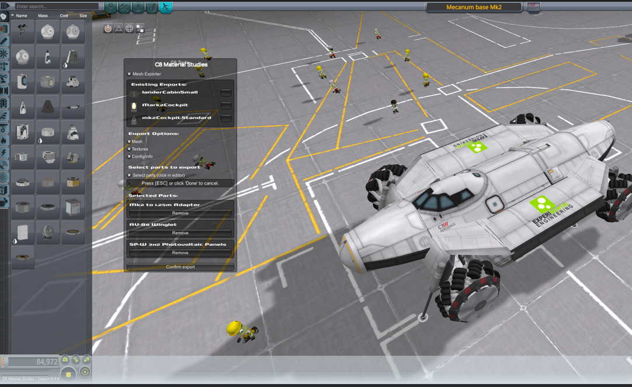Open the Cargo parts category
The width and height of the screenshot is (632, 387).
[4, 190]
